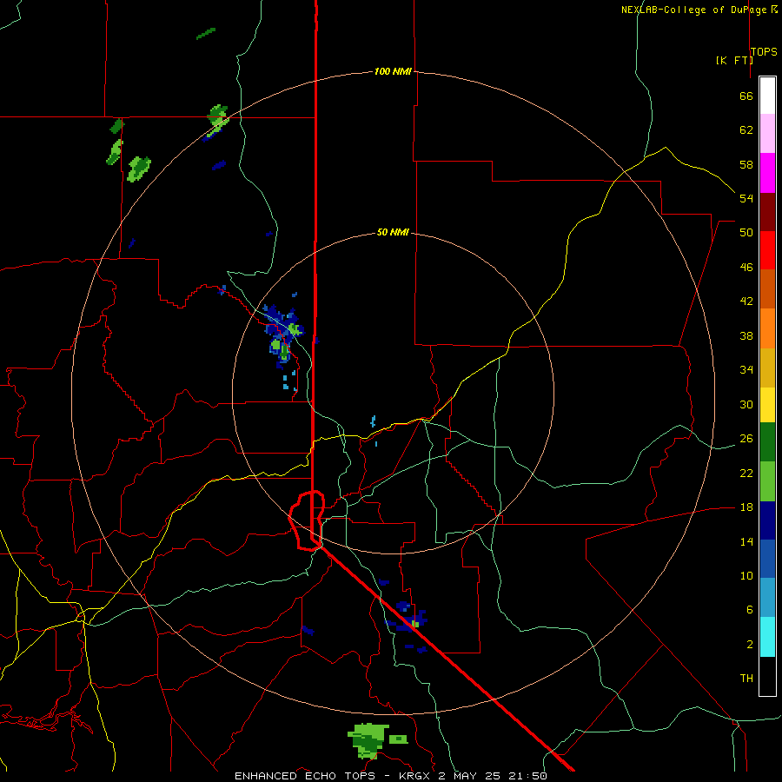Pick the light green legend band
The image size is (782, 782).
point(767,481)
